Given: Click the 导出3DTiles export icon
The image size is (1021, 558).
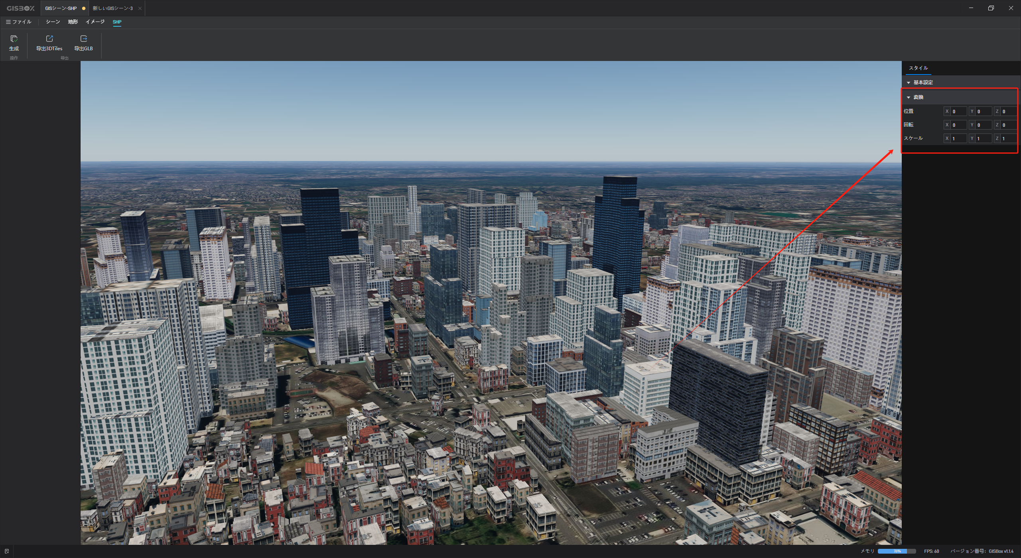Looking at the screenshot, I should (49, 39).
